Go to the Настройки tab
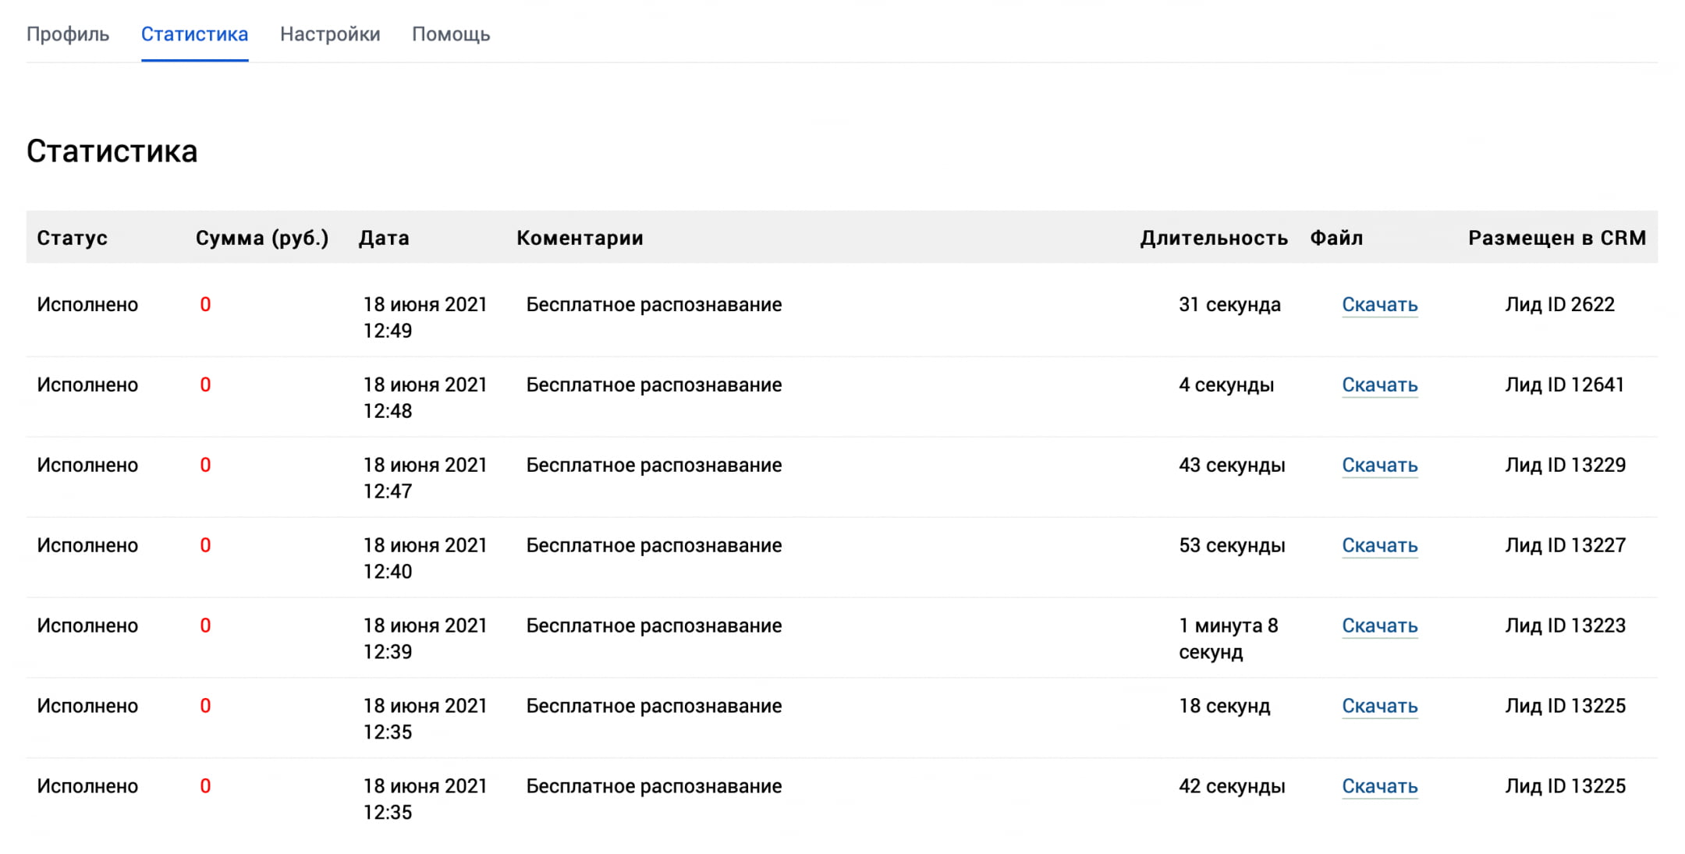 point(330,34)
